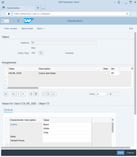Click the back chevron in the title bar

click(x=115, y=2)
